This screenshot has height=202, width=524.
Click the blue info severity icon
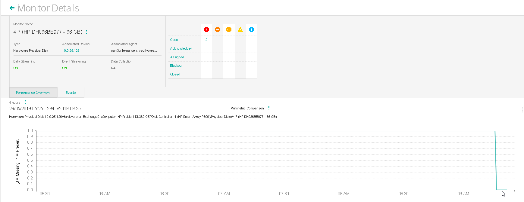(251, 29)
